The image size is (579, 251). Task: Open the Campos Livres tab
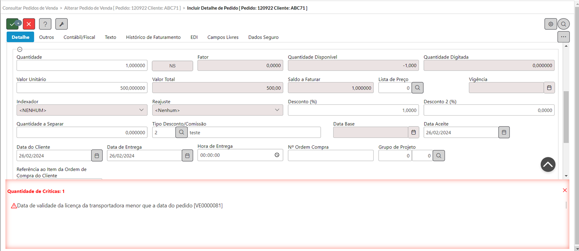[223, 37]
